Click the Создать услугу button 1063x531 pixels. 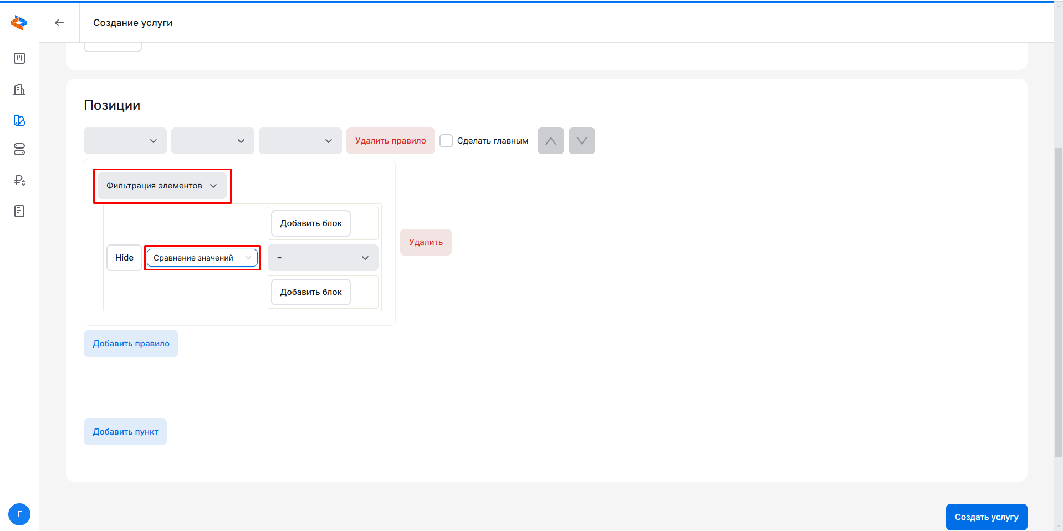pyautogui.click(x=986, y=517)
